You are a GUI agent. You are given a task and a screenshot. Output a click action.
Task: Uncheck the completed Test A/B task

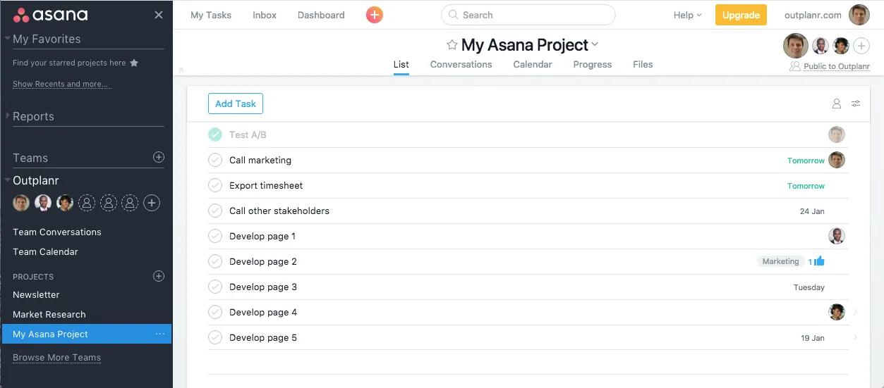[215, 134]
